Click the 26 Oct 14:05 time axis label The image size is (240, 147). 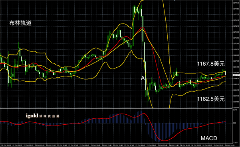[229, 145]
